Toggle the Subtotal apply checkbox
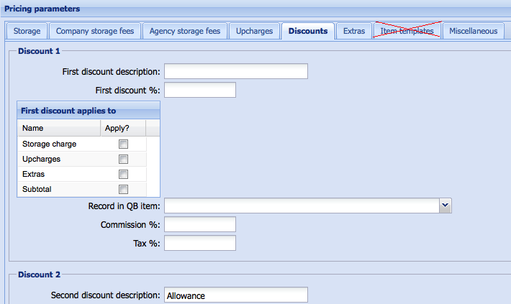This screenshot has width=511, height=304. 123,190
